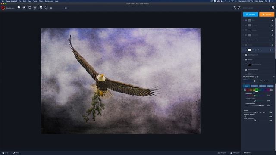This screenshot has height=155, width=276.
Task: Adjust the green Hue slider
Action: (255, 96)
